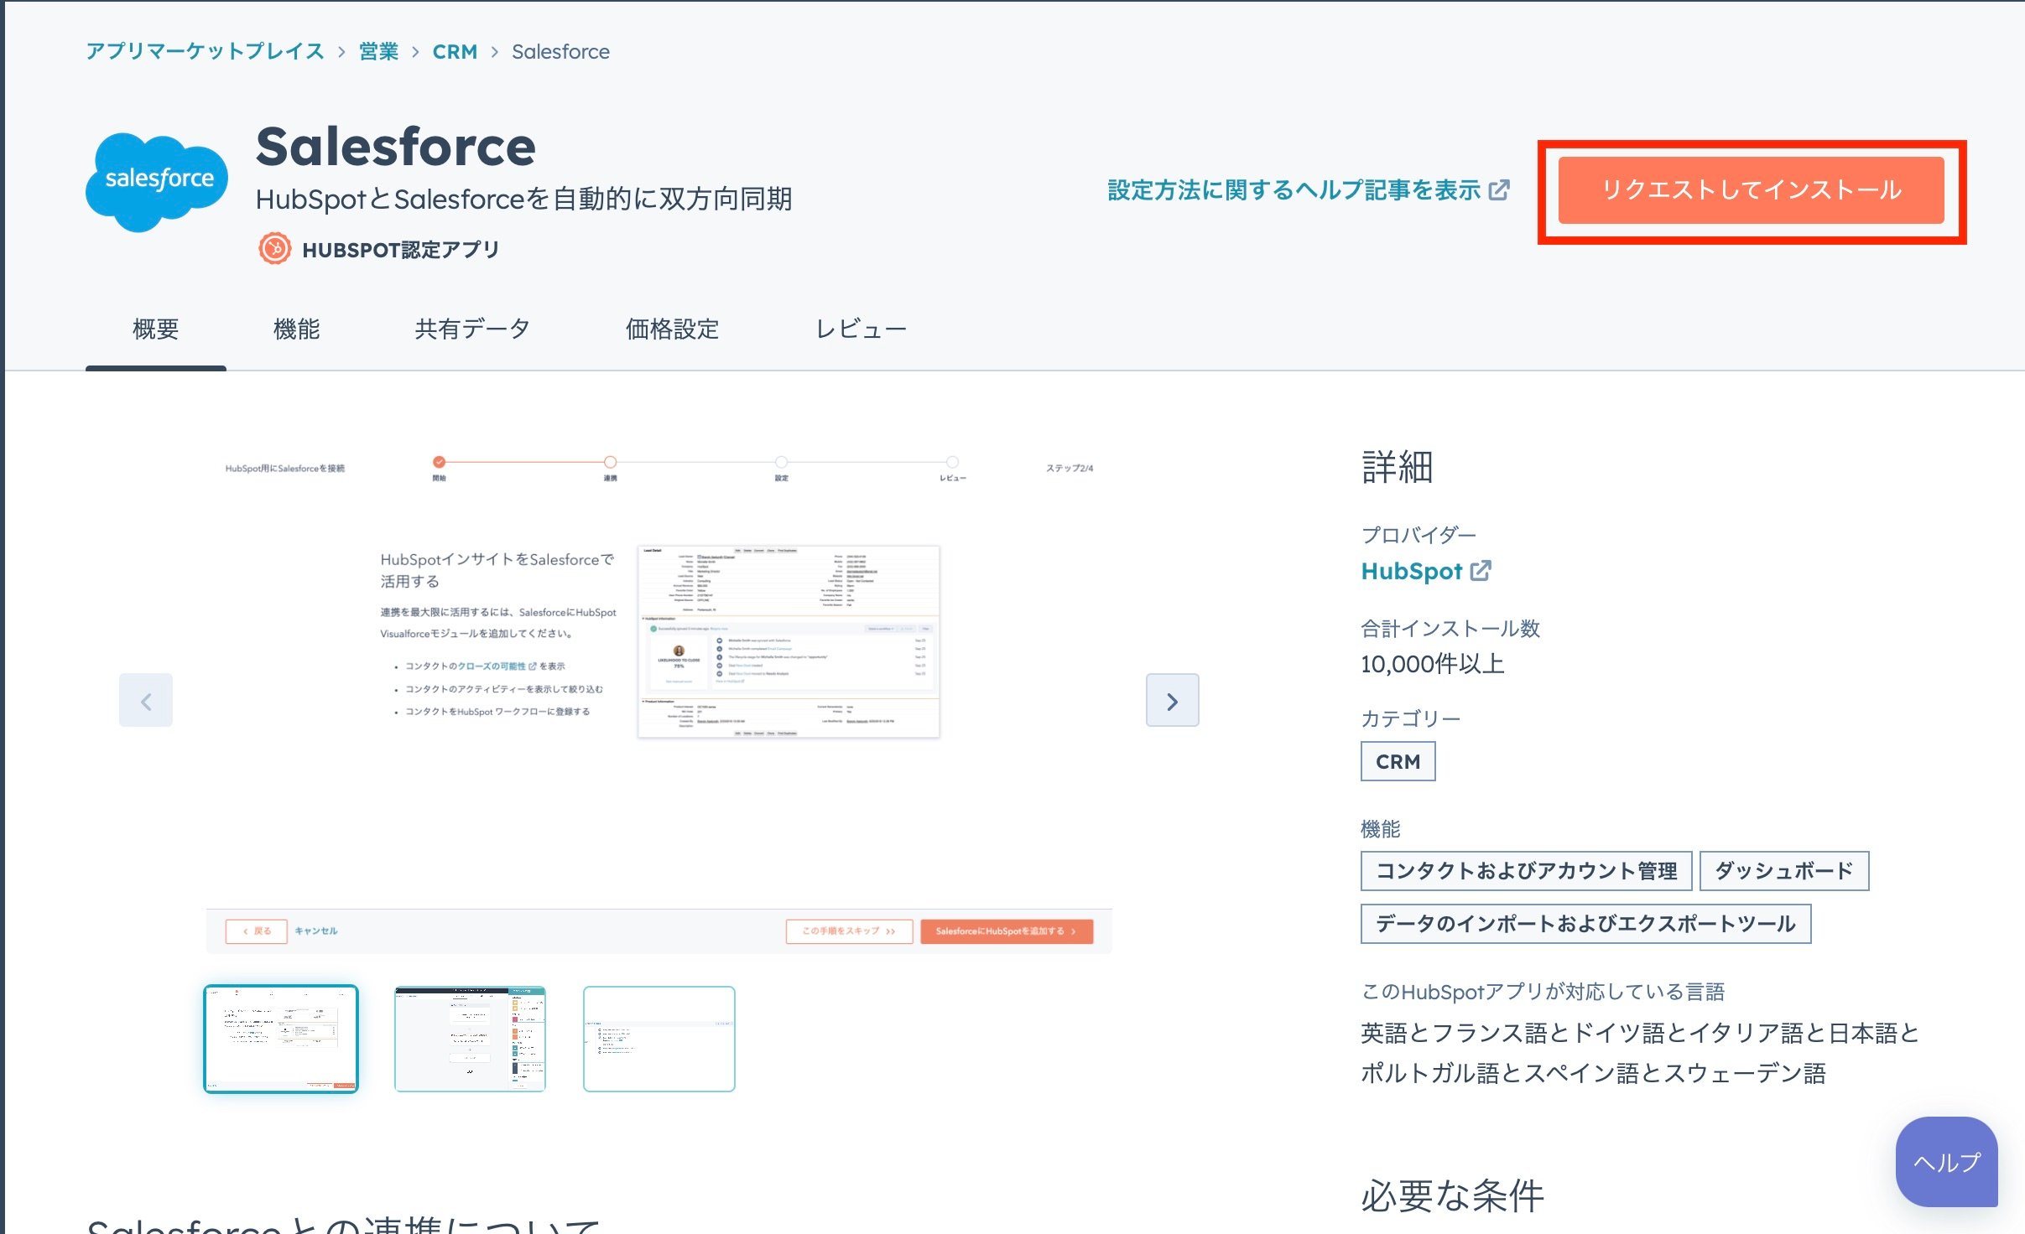The image size is (2025, 1234).
Task: Click データのインポートおよびエクスポートツール feature tag
Action: 1585,923
